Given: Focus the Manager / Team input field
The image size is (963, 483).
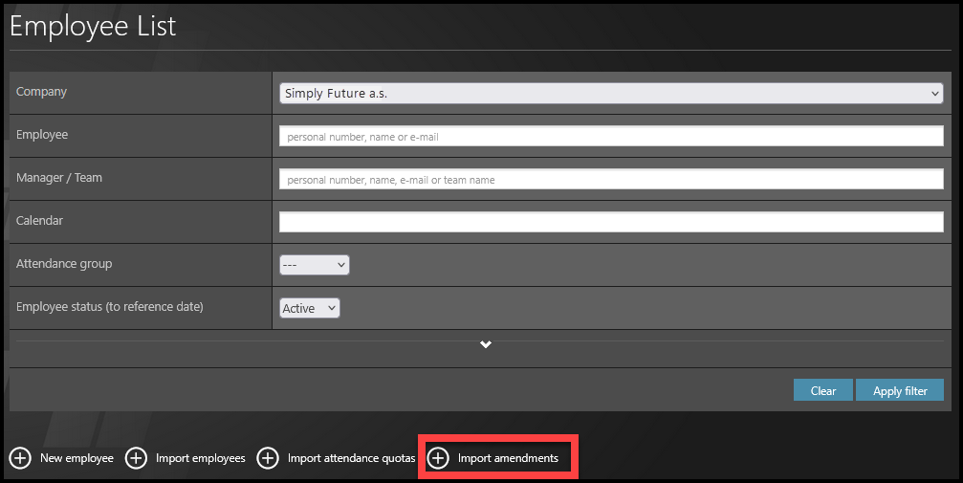Looking at the screenshot, I should 611,179.
